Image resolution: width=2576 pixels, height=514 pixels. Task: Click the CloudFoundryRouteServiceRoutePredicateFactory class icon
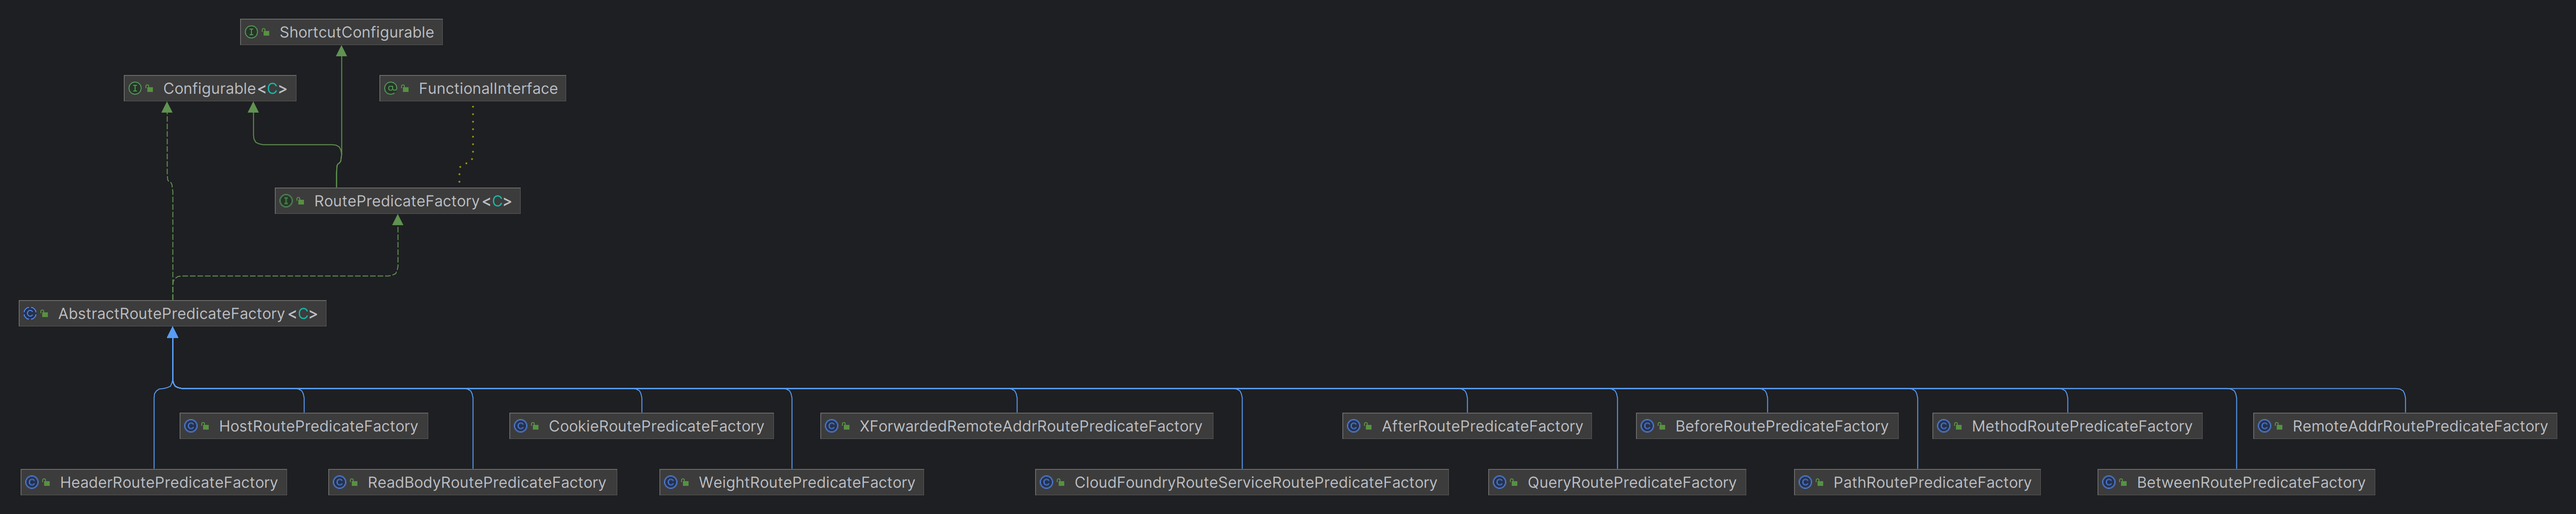[x=1047, y=482]
